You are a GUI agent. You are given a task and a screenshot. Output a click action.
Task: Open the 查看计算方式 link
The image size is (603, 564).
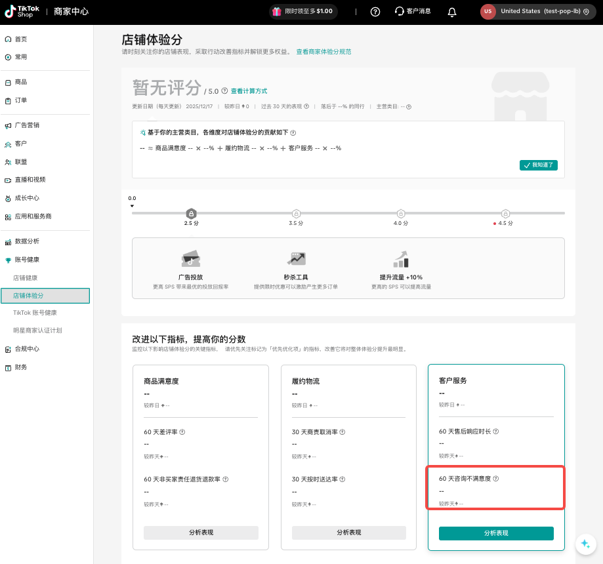(x=249, y=91)
